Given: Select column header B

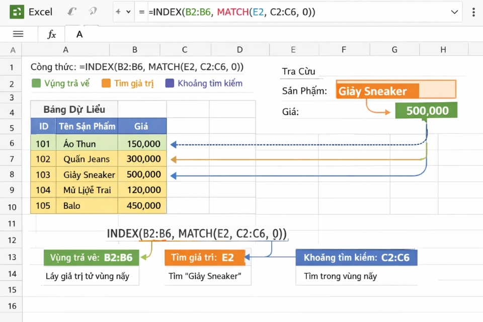Looking at the screenshot, I should 134,50.
